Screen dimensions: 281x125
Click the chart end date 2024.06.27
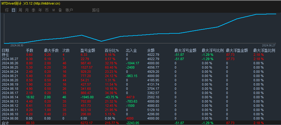(x=269, y=46)
